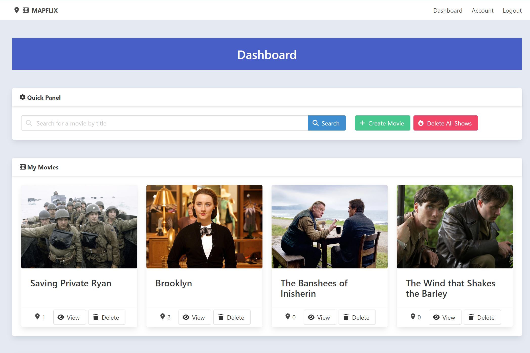This screenshot has width=530, height=353.
Task: View the Brooklyn movie
Action: click(195, 317)
